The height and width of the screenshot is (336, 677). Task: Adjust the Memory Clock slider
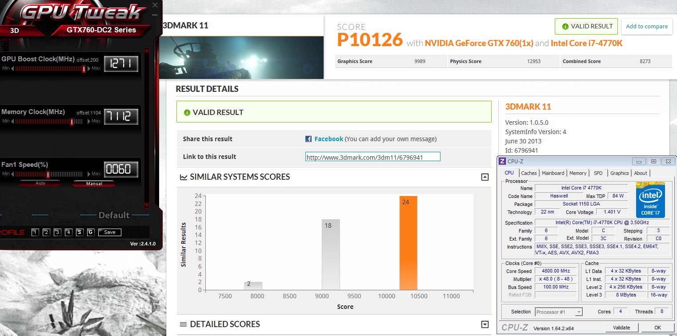tap(72, 122)
